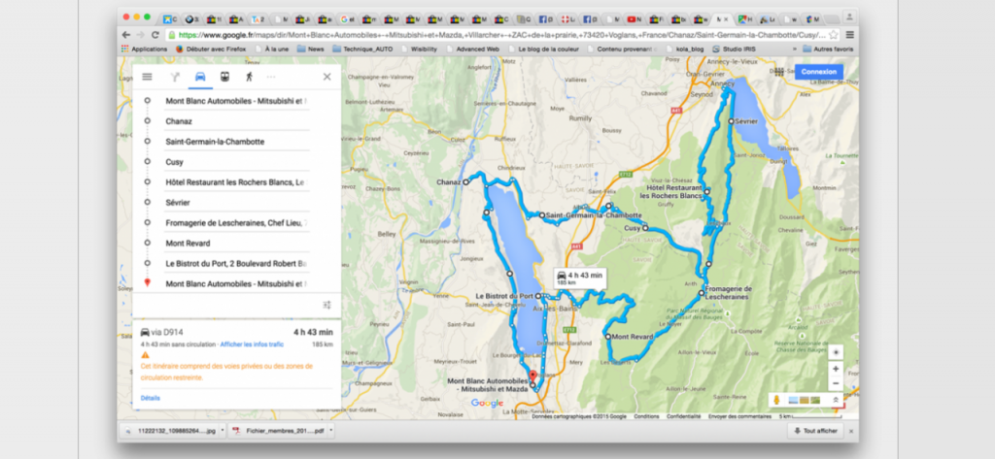
Task: Click the Mont Revard marker on map
Action: pyautogui.click(x=608, y=337)
